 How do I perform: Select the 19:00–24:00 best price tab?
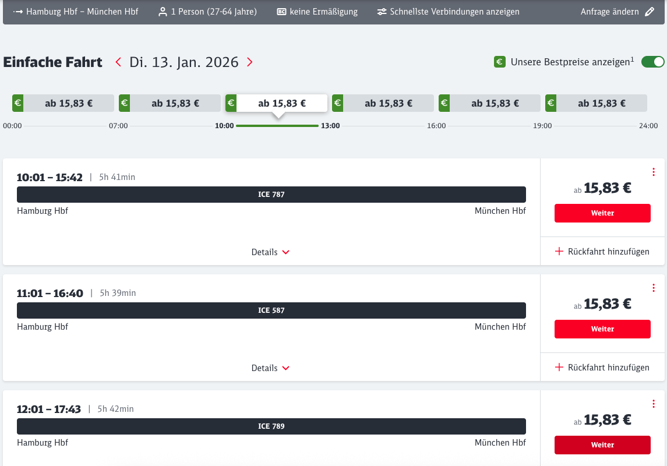pyautogui.click(x=596, y=103)
